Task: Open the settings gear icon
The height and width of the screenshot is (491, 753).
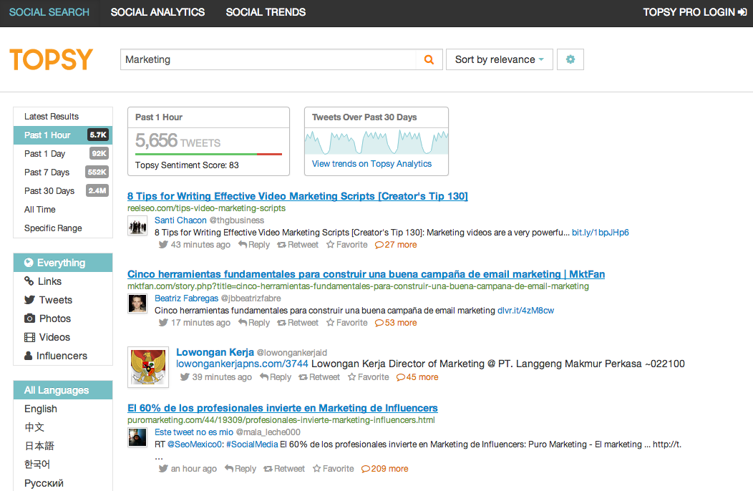Action: (570, 59)
